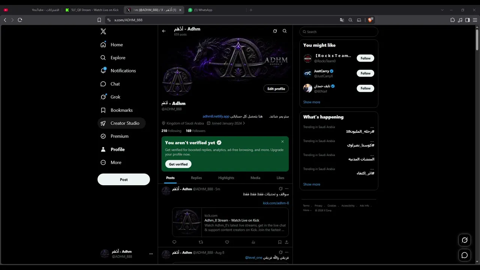Click the search icon in the profile header

[285, 31]
